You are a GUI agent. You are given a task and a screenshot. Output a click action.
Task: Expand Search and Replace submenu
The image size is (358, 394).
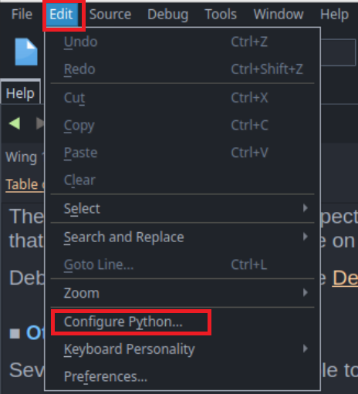click(182, 237)
